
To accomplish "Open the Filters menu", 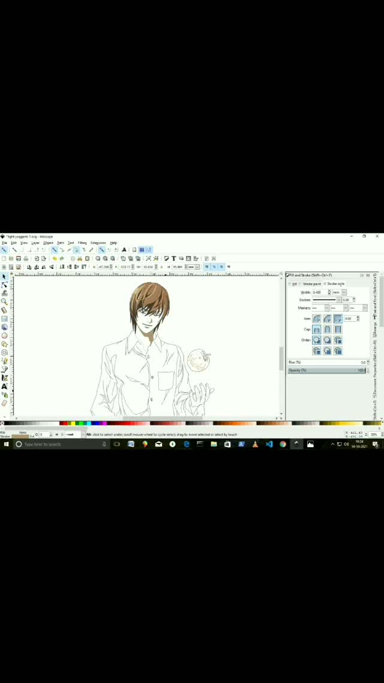I will tap(82, 242).
